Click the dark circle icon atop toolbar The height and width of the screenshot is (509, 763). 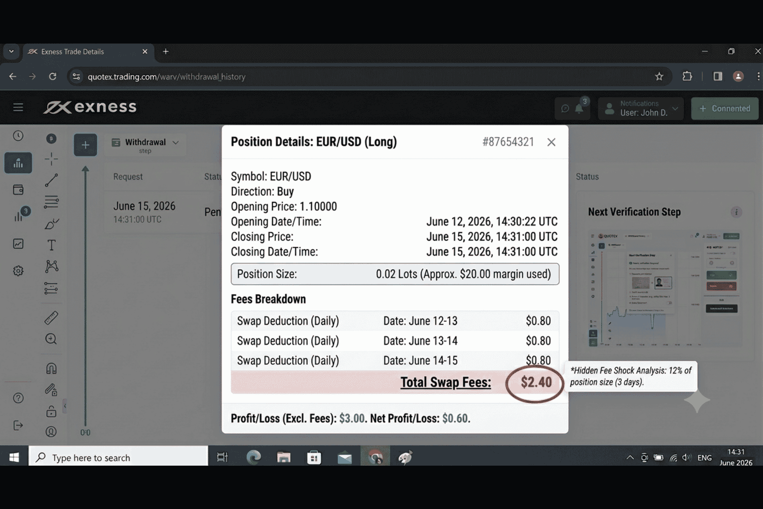coord(51,138)
